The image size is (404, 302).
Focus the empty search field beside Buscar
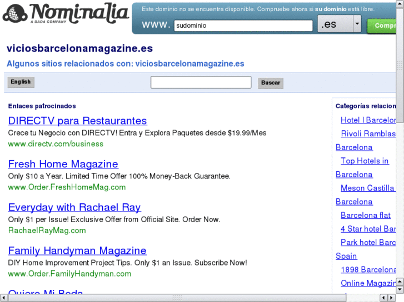[201, 82]
